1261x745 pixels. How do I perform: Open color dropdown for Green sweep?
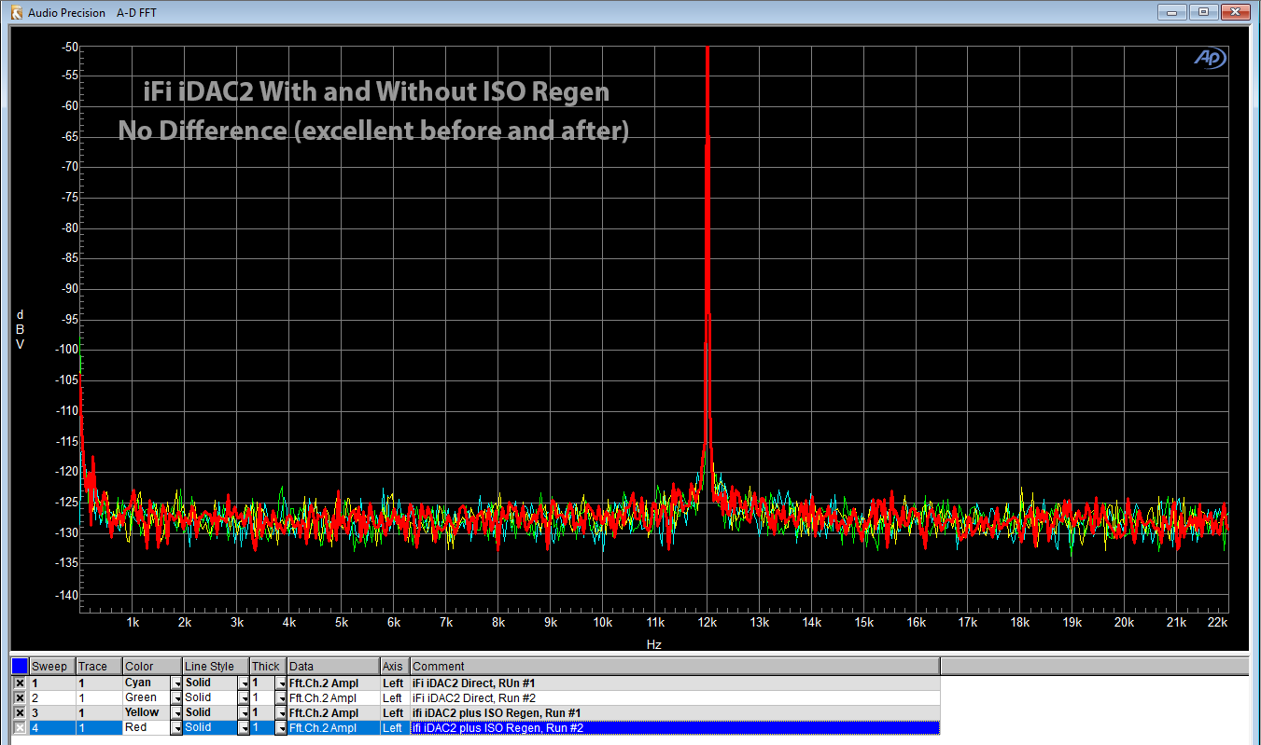tap(175, 698)
